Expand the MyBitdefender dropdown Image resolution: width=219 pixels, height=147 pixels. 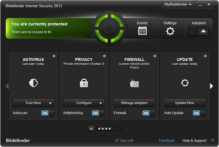(178, 5)
